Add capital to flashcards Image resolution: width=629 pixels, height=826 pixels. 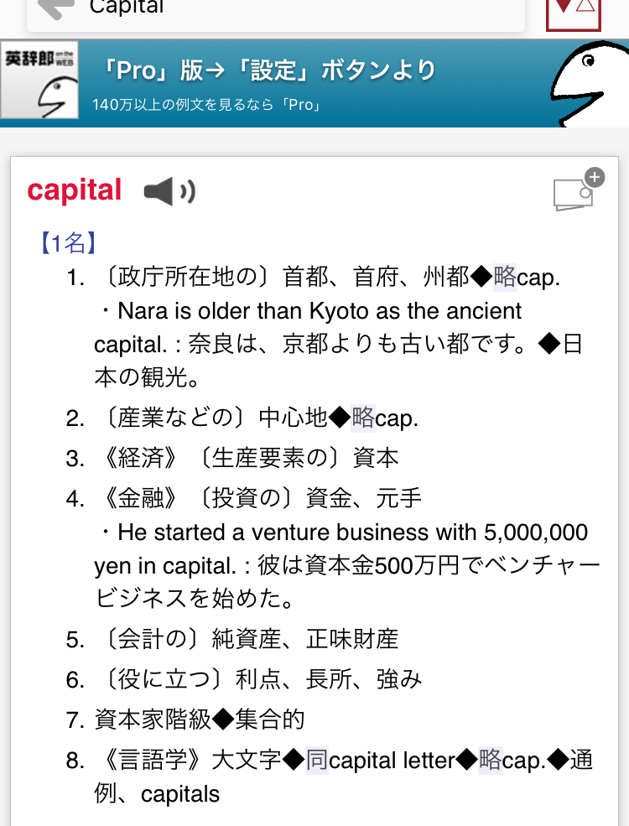[x=579, y=190]
